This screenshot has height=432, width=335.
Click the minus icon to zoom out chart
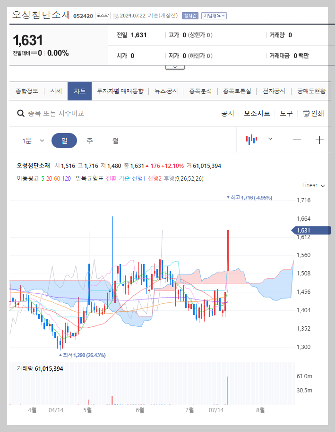(297, 140)
